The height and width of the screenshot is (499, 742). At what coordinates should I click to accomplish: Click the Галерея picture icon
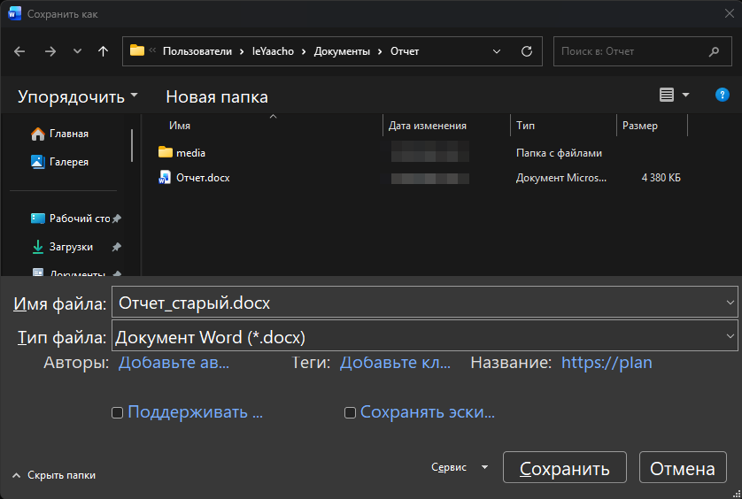point(38,162)
